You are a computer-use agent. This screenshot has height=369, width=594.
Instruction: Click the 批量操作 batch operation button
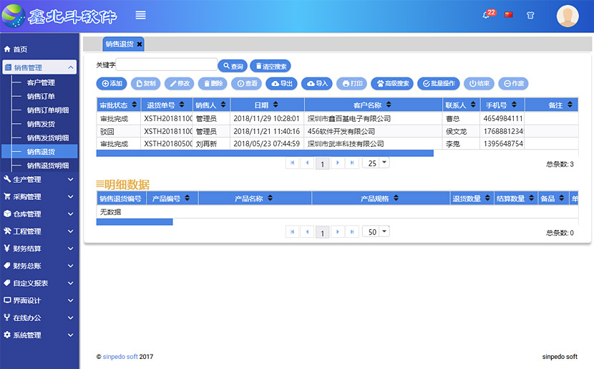pyautogui.click(x=439, y=83)
